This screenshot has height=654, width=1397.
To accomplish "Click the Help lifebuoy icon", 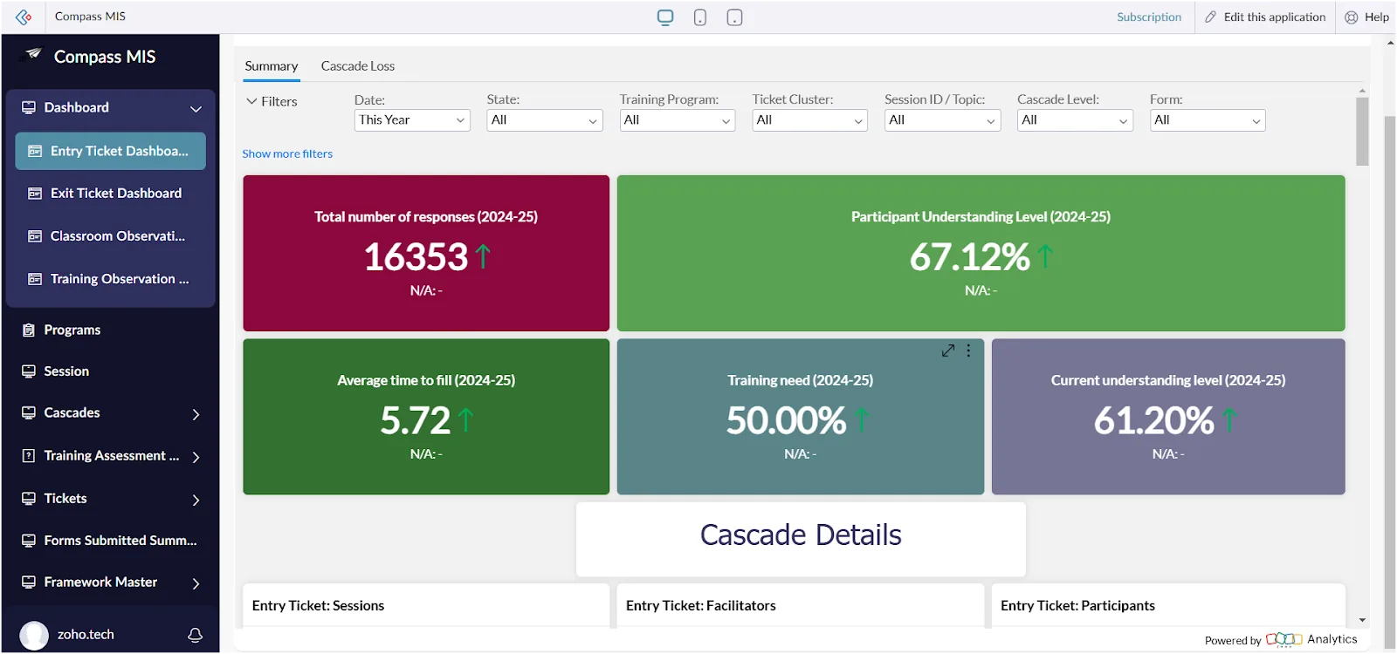I will click(x=1352, y=17).
